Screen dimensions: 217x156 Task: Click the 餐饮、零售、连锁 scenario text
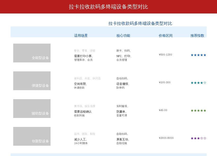pos(85,51)
